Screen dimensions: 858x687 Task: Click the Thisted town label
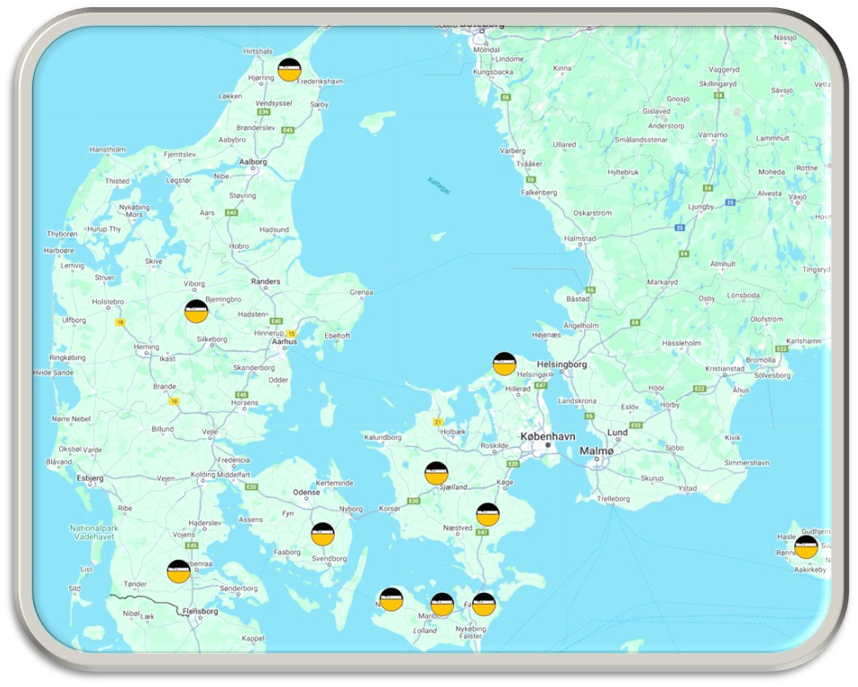coord(117,181)
